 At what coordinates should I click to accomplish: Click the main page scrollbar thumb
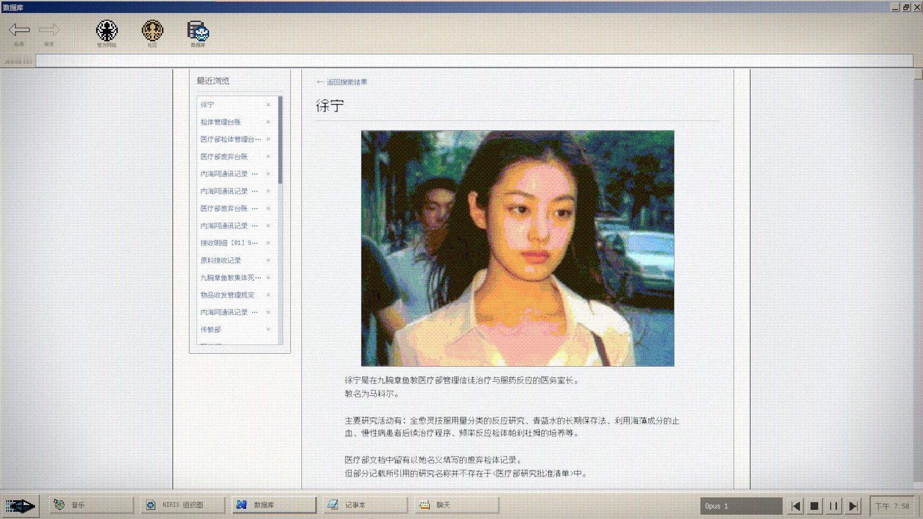[x=918, y=74]
